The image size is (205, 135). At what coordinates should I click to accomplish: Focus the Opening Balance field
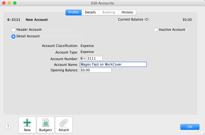click(x=95, y=70)
